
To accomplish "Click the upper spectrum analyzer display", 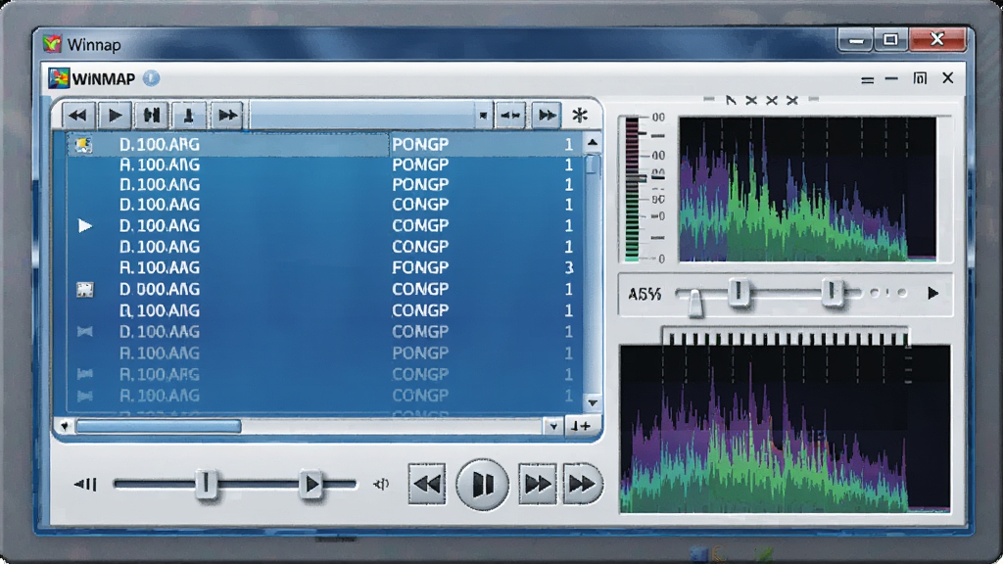I will 807,189.
